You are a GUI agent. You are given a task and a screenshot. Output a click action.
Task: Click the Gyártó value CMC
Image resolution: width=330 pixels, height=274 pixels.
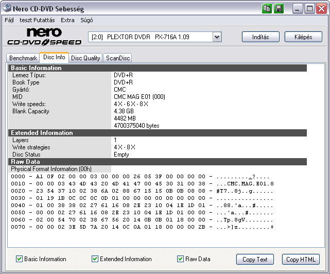[x=120, y=90]
